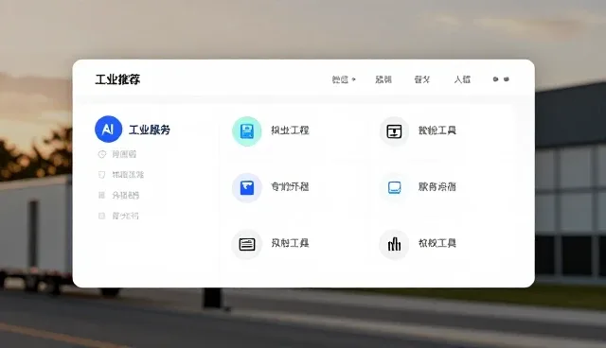
Task: Select sidebar entry beside the small square icon
Action: [125, 216]
